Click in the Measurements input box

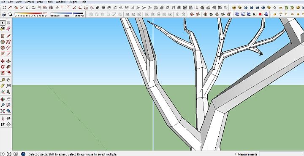point(281,154)
